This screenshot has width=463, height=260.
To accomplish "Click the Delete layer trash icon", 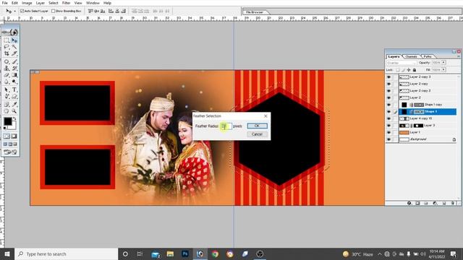I will pyautogui.click(x=453, y=203).
